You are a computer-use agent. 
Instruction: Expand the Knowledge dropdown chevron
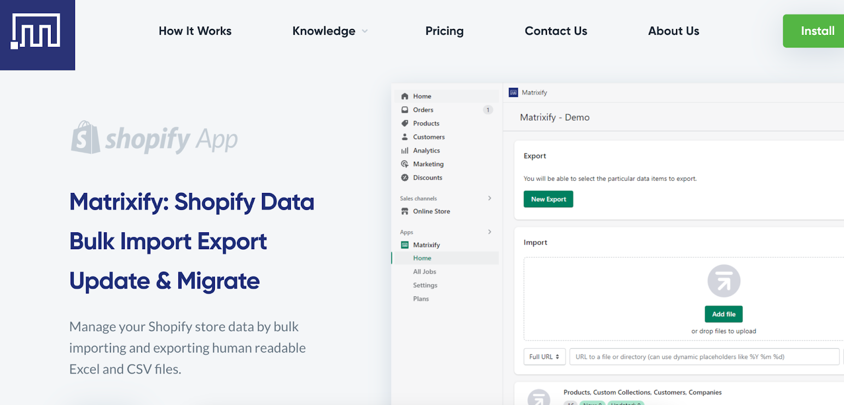click(x=365, y=32)
